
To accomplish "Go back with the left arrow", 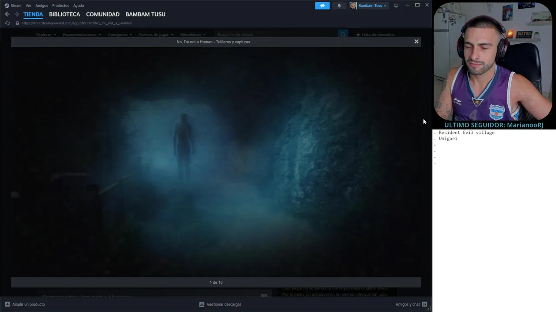I will pos(7,14).
